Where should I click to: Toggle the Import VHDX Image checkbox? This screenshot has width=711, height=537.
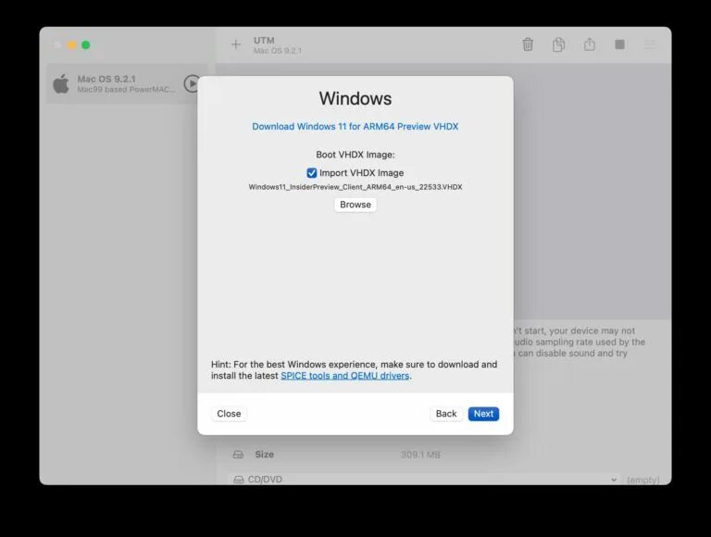coord(311,173)
